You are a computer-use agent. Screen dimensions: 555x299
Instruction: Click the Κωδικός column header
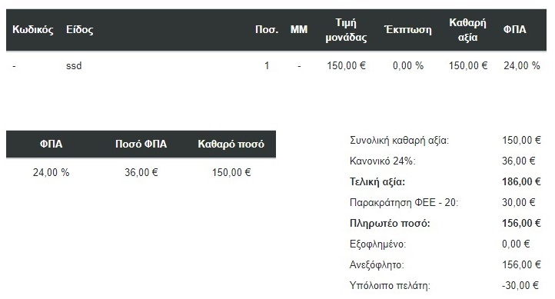coord(32,29)
